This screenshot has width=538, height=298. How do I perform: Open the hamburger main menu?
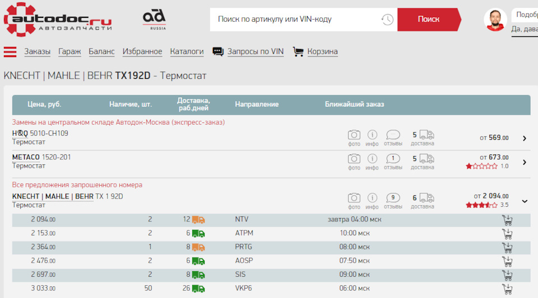coord(10,51)
